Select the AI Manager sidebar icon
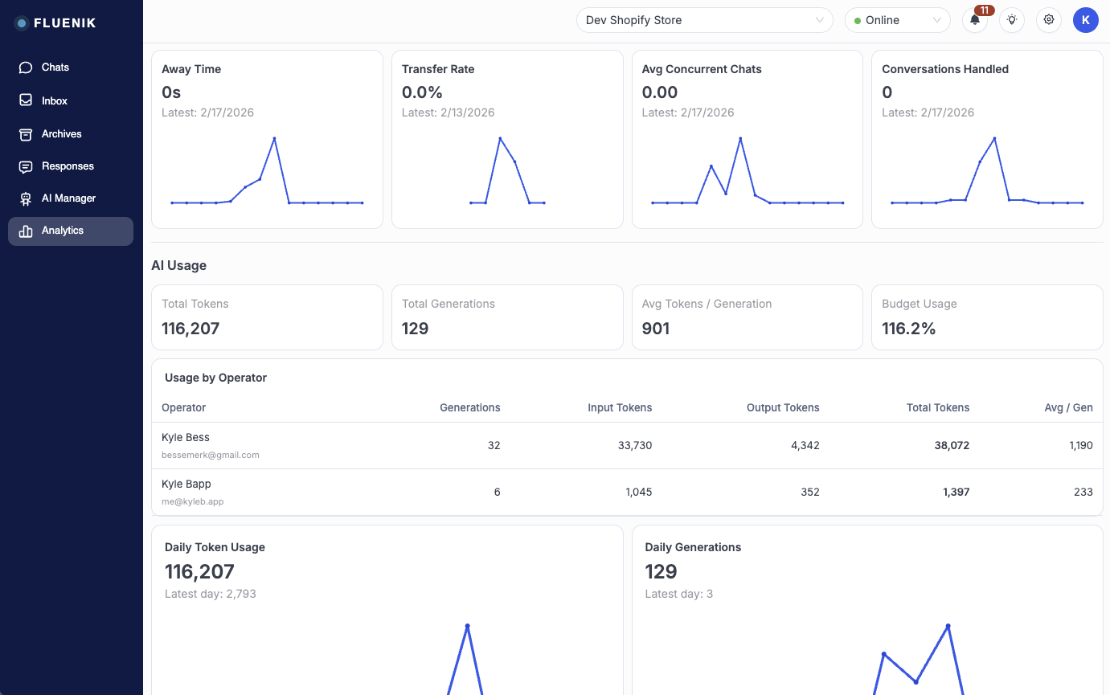Viewport: 1110px width, 695px height. click(x=25, y=198)
